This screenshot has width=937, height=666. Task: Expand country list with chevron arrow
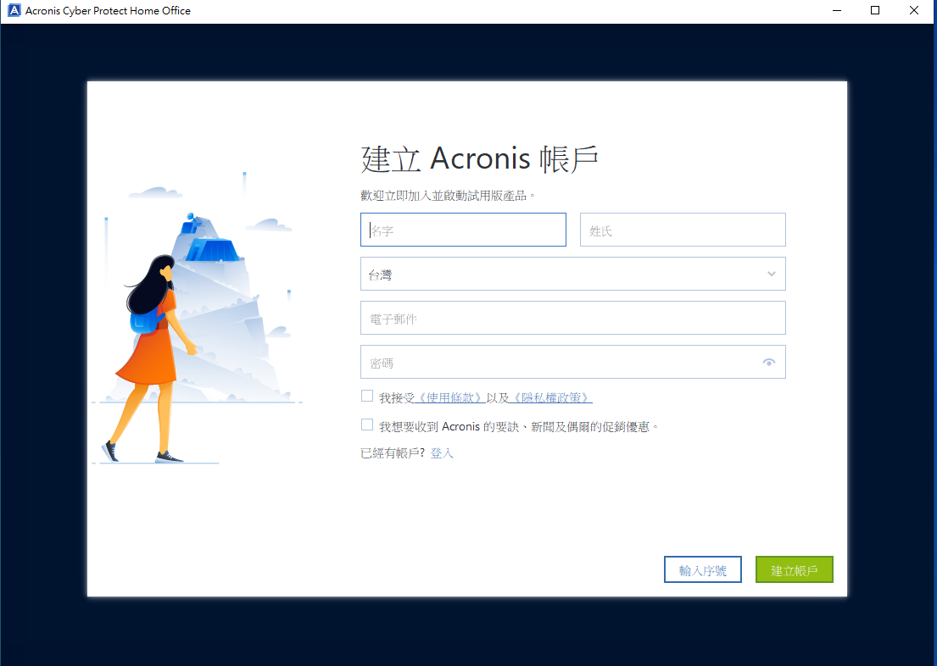771,274
